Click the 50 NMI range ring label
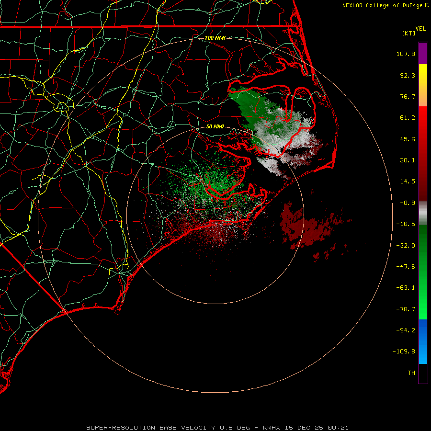This screenshot has width=431, height=431. click(x=215, y=126)
